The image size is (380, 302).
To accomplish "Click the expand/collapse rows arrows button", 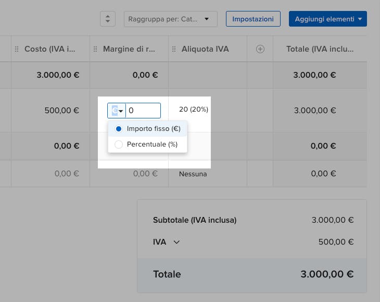I will (x=107, y=19).
